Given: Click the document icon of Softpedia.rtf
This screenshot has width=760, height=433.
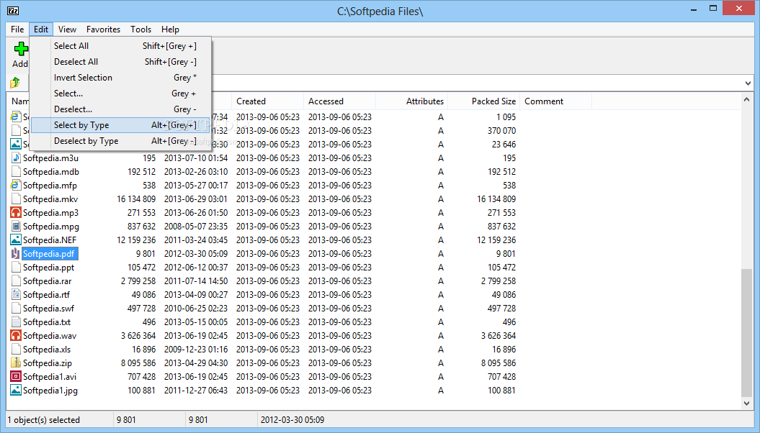Looking at the screenshot, I should (x=16, y=294).
